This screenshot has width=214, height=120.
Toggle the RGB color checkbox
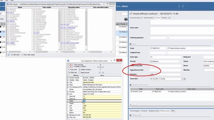[x=69, y=73]
